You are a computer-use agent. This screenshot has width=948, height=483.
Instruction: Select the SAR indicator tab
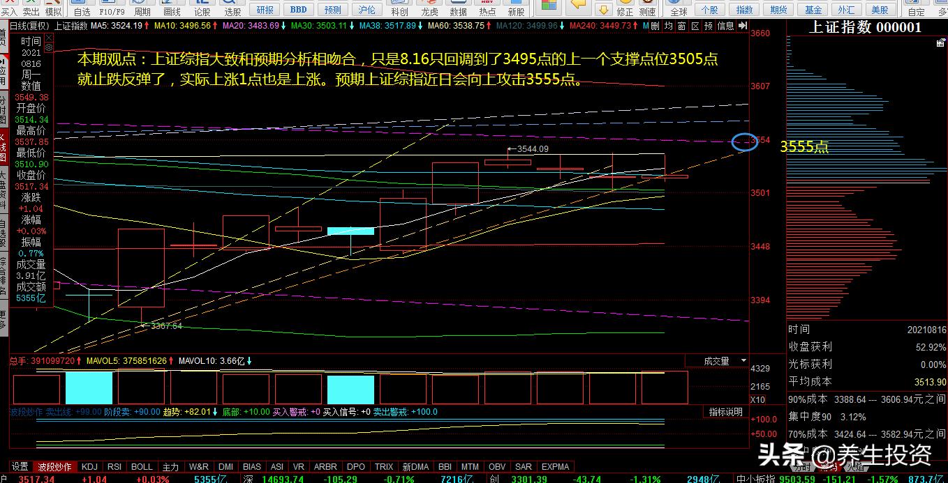coord(524,466)
